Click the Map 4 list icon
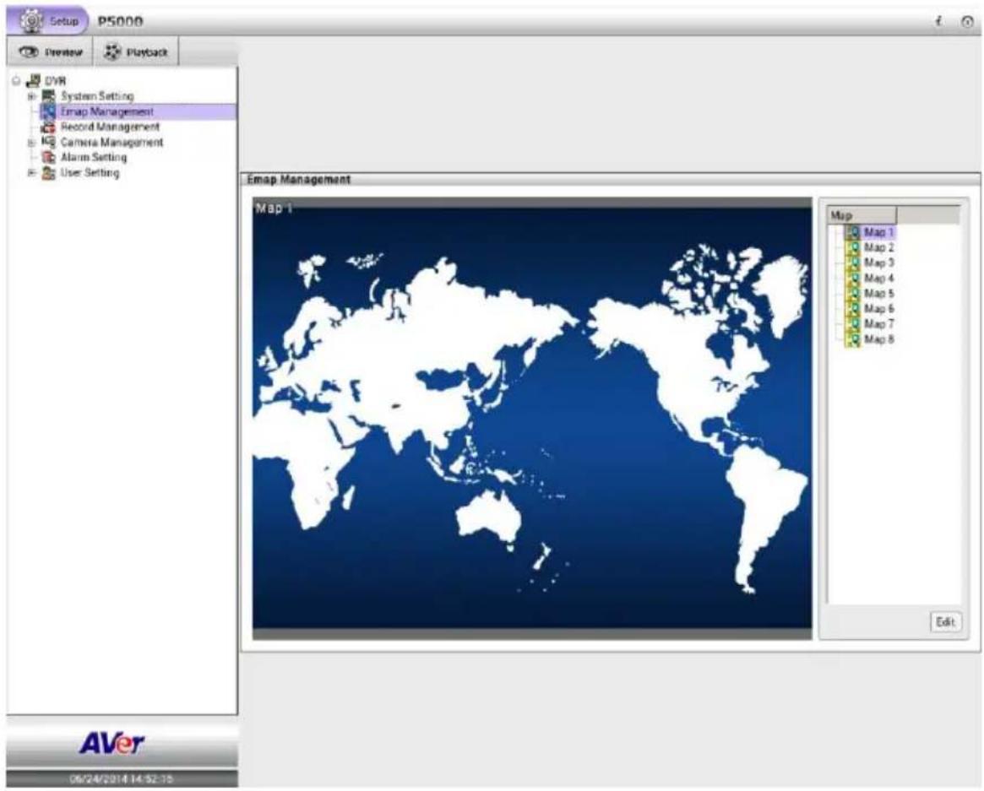 [853, 278]
